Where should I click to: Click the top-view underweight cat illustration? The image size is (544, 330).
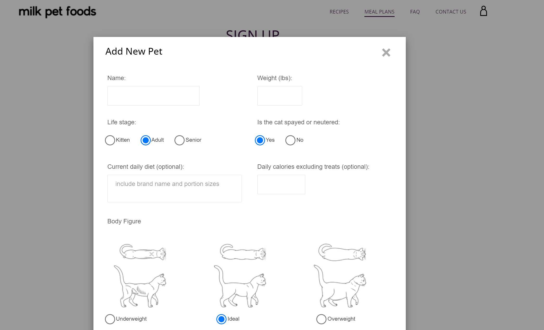[x=141, y=252]
